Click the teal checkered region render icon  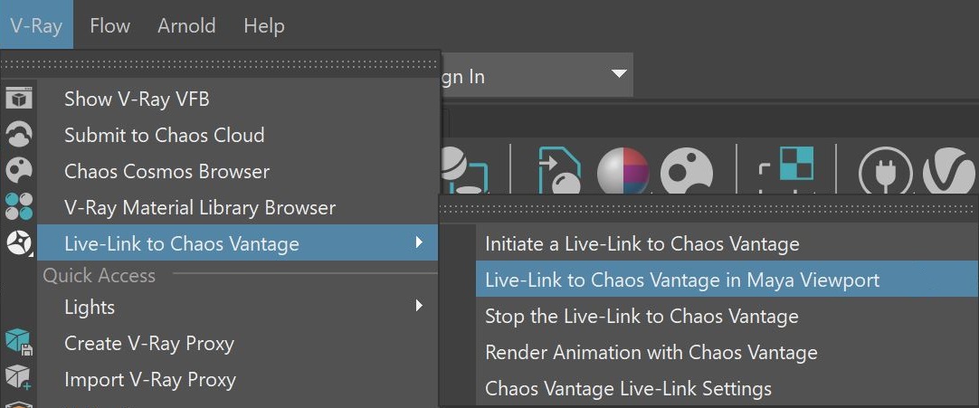point(787,169)
